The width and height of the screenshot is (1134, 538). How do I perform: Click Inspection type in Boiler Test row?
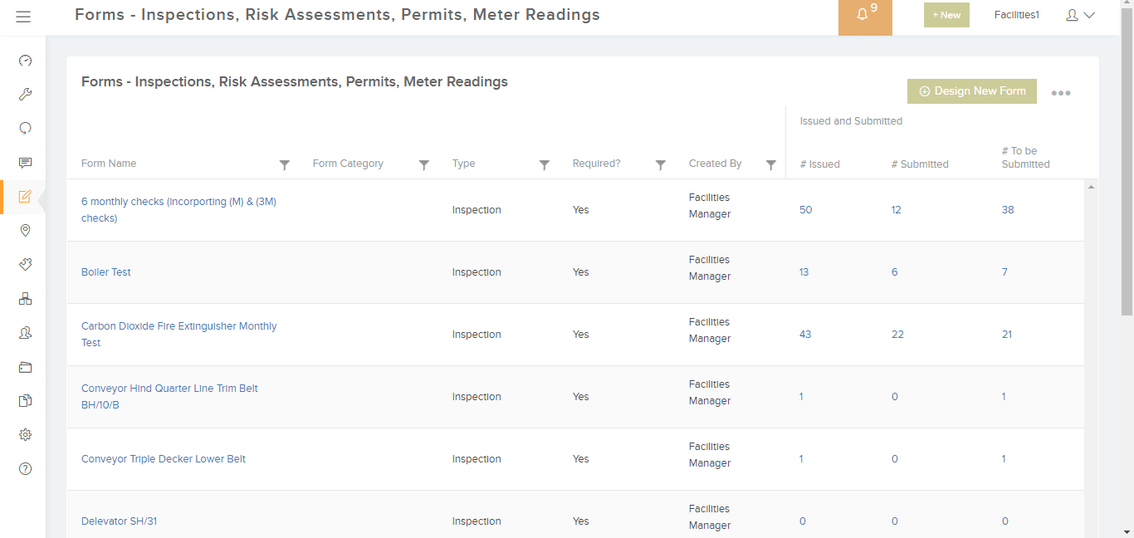pos(477,272)
